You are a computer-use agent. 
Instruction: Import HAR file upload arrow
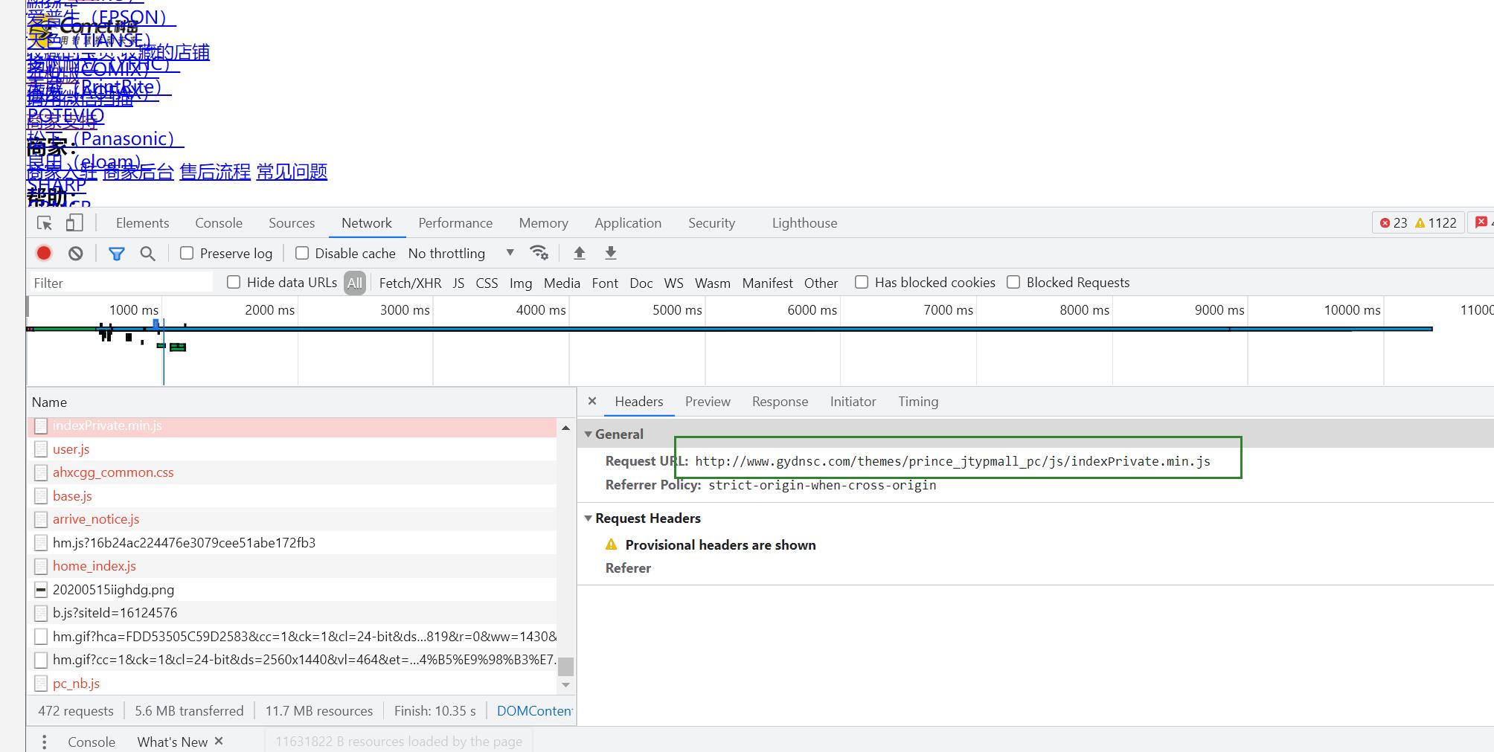[x=580, y=253]
